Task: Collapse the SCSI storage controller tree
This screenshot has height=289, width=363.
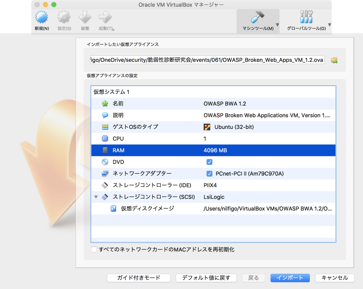Action: [96, 197]
